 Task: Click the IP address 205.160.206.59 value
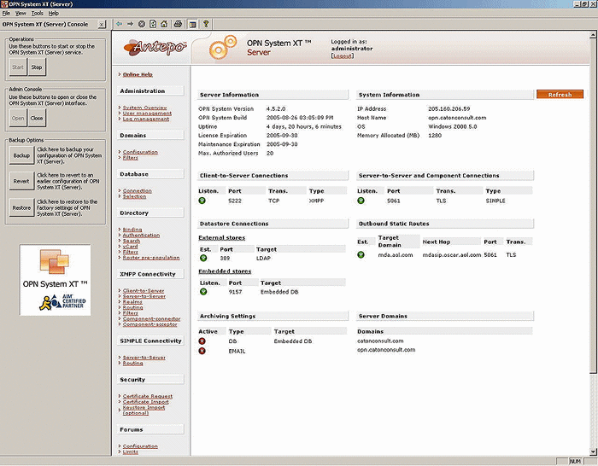(x=448, y=108)
